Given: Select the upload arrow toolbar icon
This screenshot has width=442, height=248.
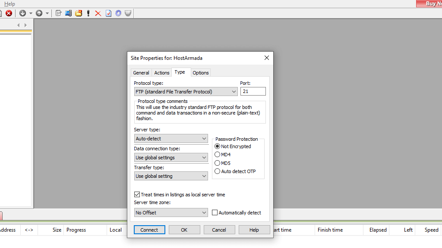Looking at the screenshot, I should click(39, 13).
